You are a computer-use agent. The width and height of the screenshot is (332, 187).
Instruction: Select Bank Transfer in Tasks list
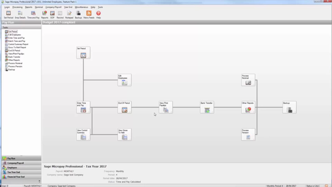(x=12, y=57)
